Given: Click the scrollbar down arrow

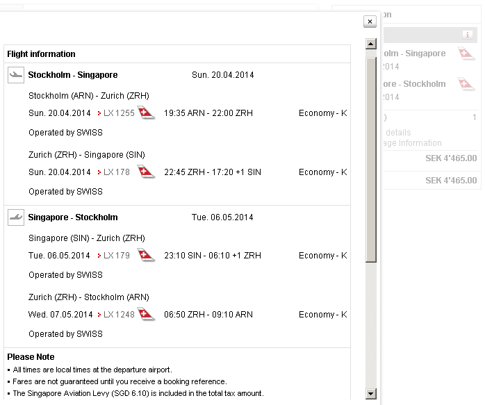Looking at the screenshot, I should pyautogui.click(x=371, y=394).
